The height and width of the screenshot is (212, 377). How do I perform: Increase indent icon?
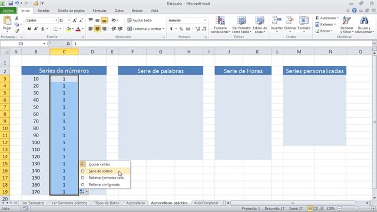coord(120,29)
